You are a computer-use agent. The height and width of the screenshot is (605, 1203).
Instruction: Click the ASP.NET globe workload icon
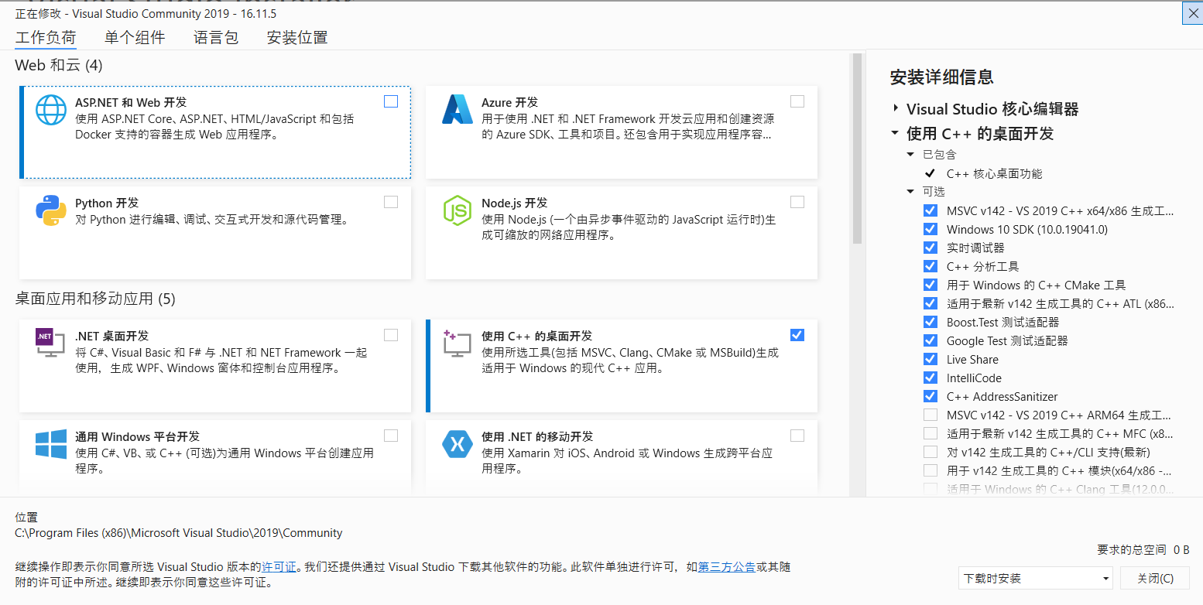pos(51,109)
